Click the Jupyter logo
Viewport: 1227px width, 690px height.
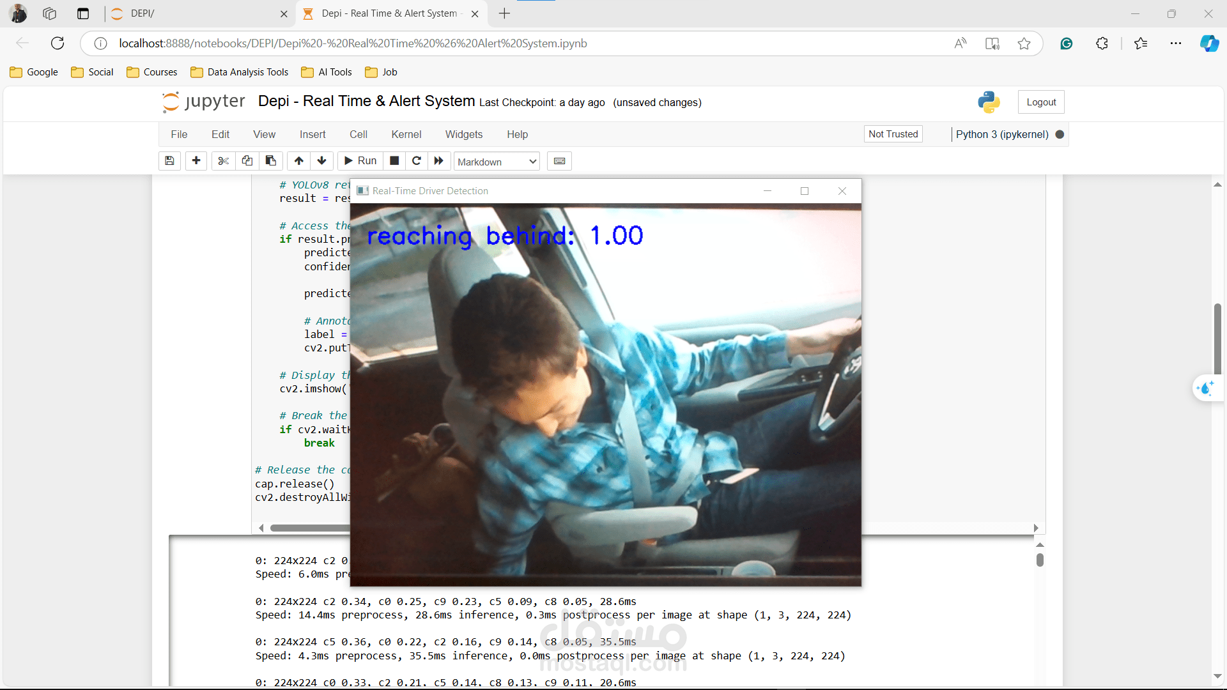(x=203, y=102)
